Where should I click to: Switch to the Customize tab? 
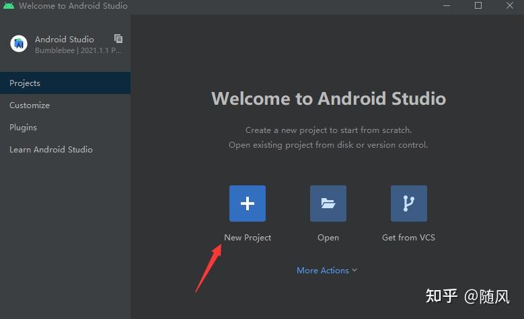click(30, 105)
